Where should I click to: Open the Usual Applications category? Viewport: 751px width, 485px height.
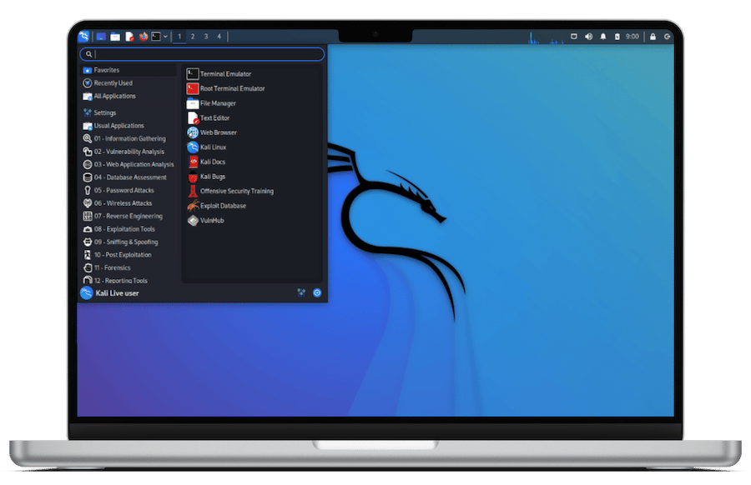[129, 126]
